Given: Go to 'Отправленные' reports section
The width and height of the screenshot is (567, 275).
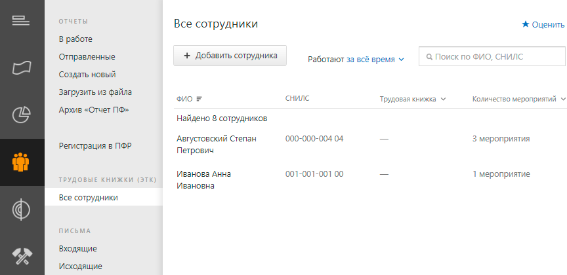Looking at the screenshot, I should click(87, 57).
